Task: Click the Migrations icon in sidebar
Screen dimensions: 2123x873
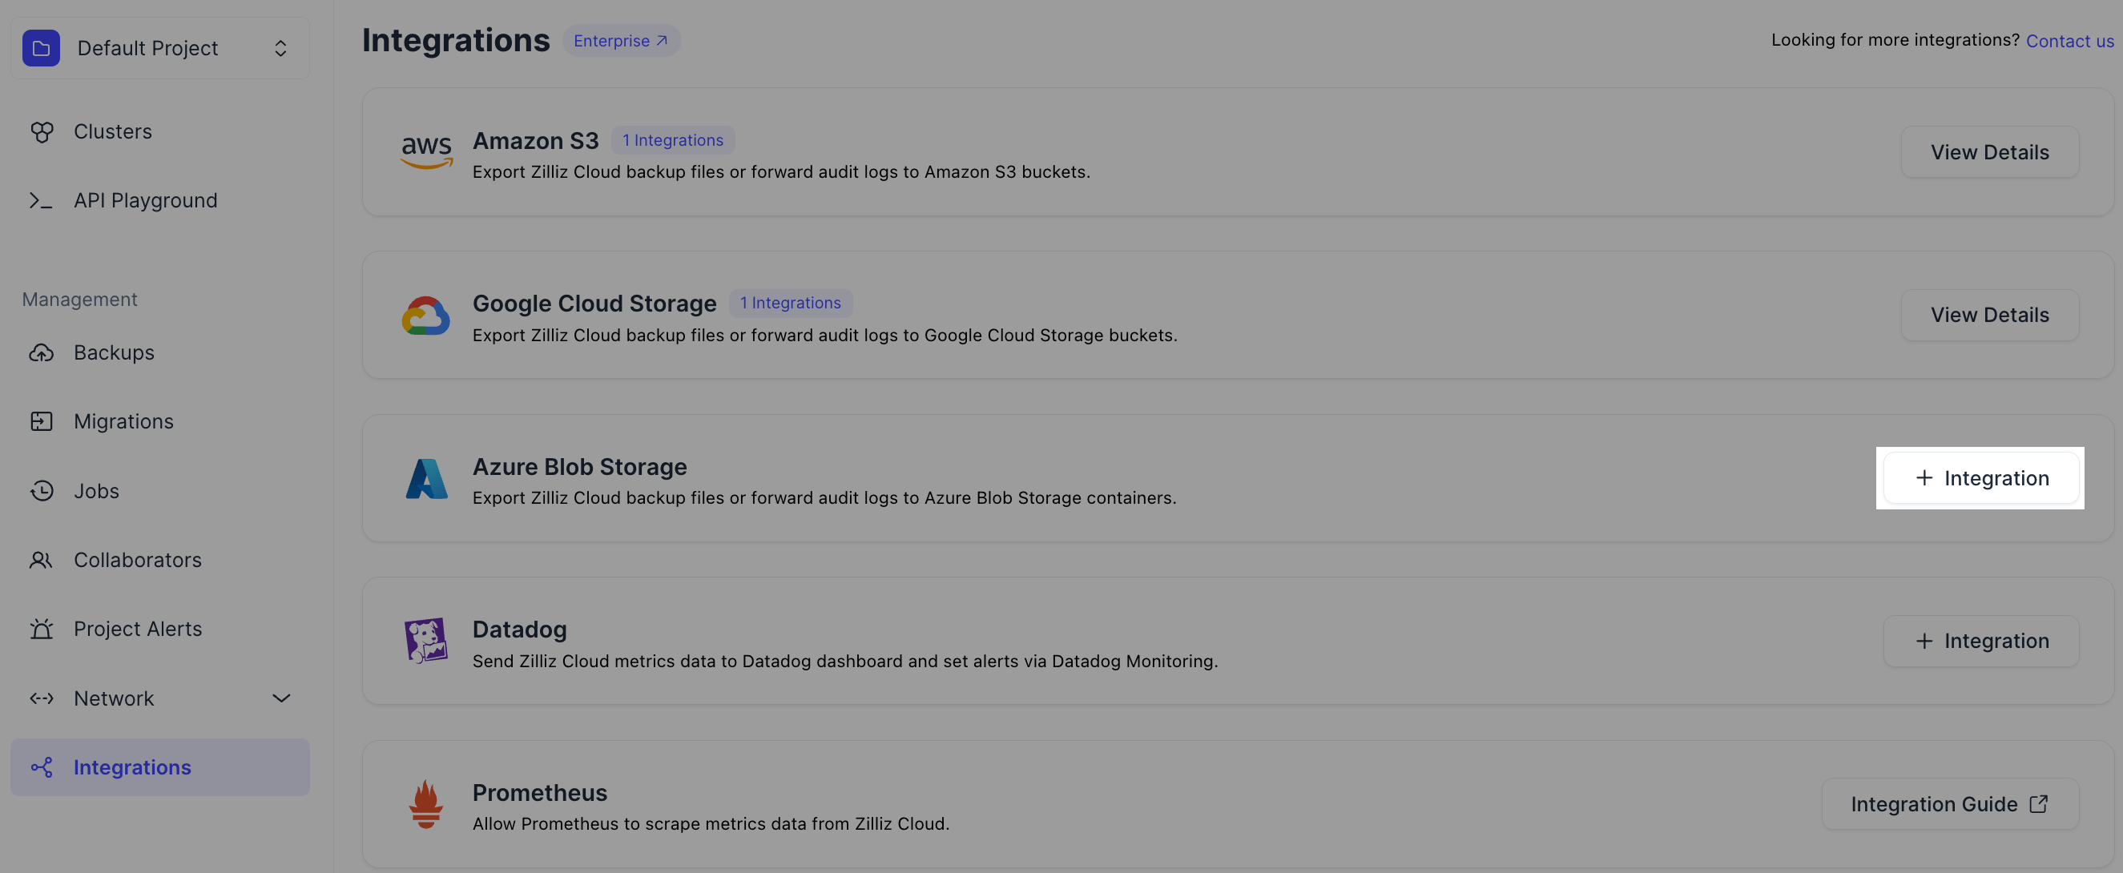Action: click(41, 421)
